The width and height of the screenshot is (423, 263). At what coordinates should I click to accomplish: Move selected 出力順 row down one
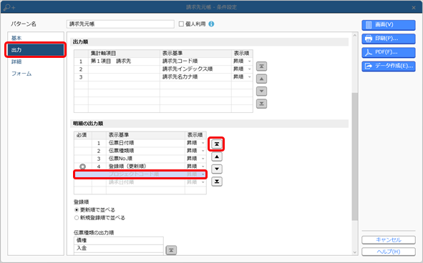(261, 91)
